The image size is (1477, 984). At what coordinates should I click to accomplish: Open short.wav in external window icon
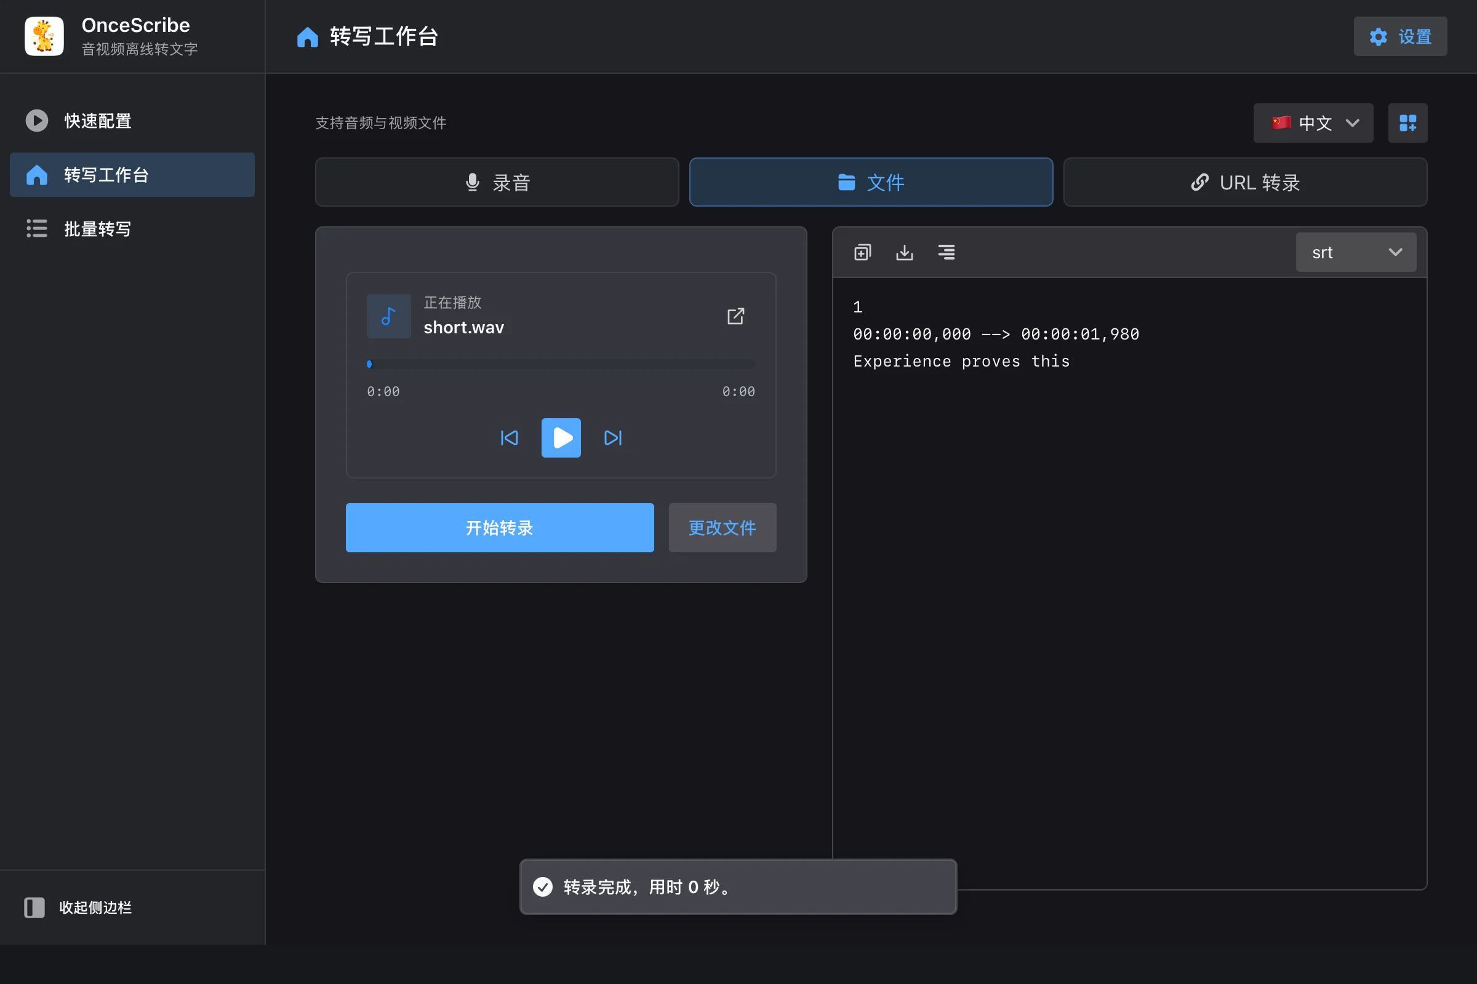[735, 316]
